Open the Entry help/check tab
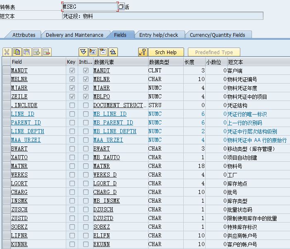The width and height of the screenshot is (290, 249). [x=159, y=35]
